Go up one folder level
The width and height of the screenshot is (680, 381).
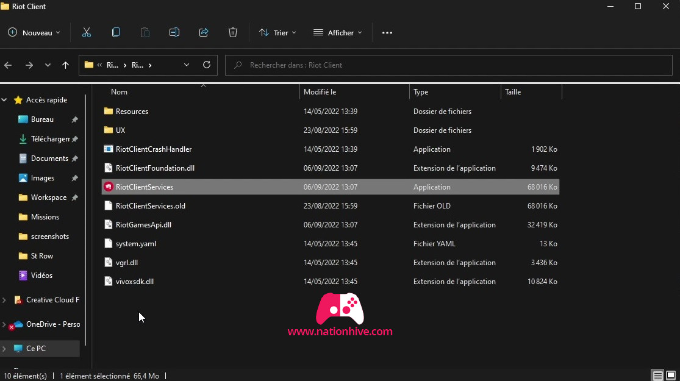click(65, 65)
